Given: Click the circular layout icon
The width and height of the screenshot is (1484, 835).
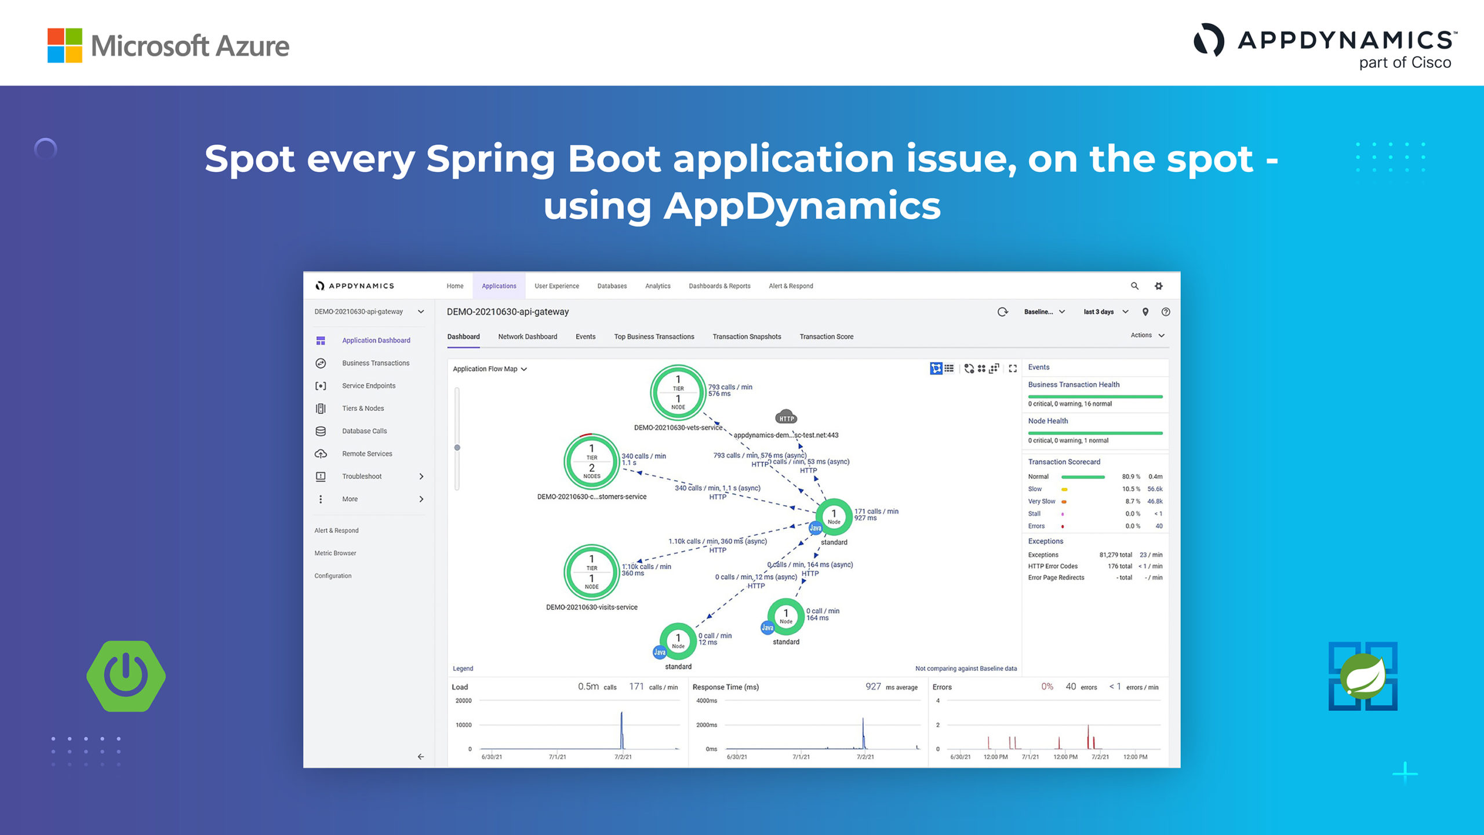Looking at the screenshot, I should 969,369.
